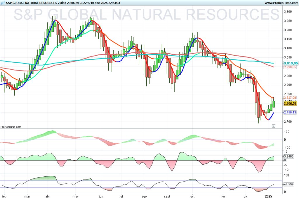Click the 'nov' month label on the time axis
The height and width of the screenshot is (199, 299).
click(223, 196)
